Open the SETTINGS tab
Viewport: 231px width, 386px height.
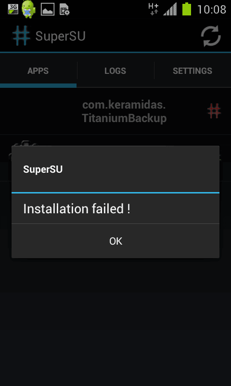click(192, 71)
